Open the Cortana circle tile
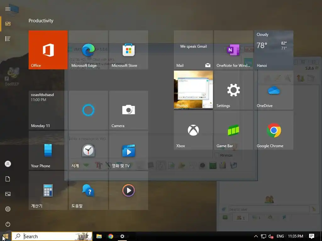The width and height of the screenshot is (322, 241). point(88,110)
